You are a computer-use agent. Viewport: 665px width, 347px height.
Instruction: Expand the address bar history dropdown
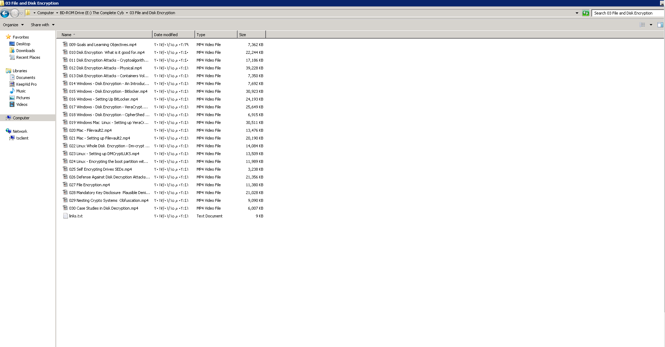coord(577,13)
